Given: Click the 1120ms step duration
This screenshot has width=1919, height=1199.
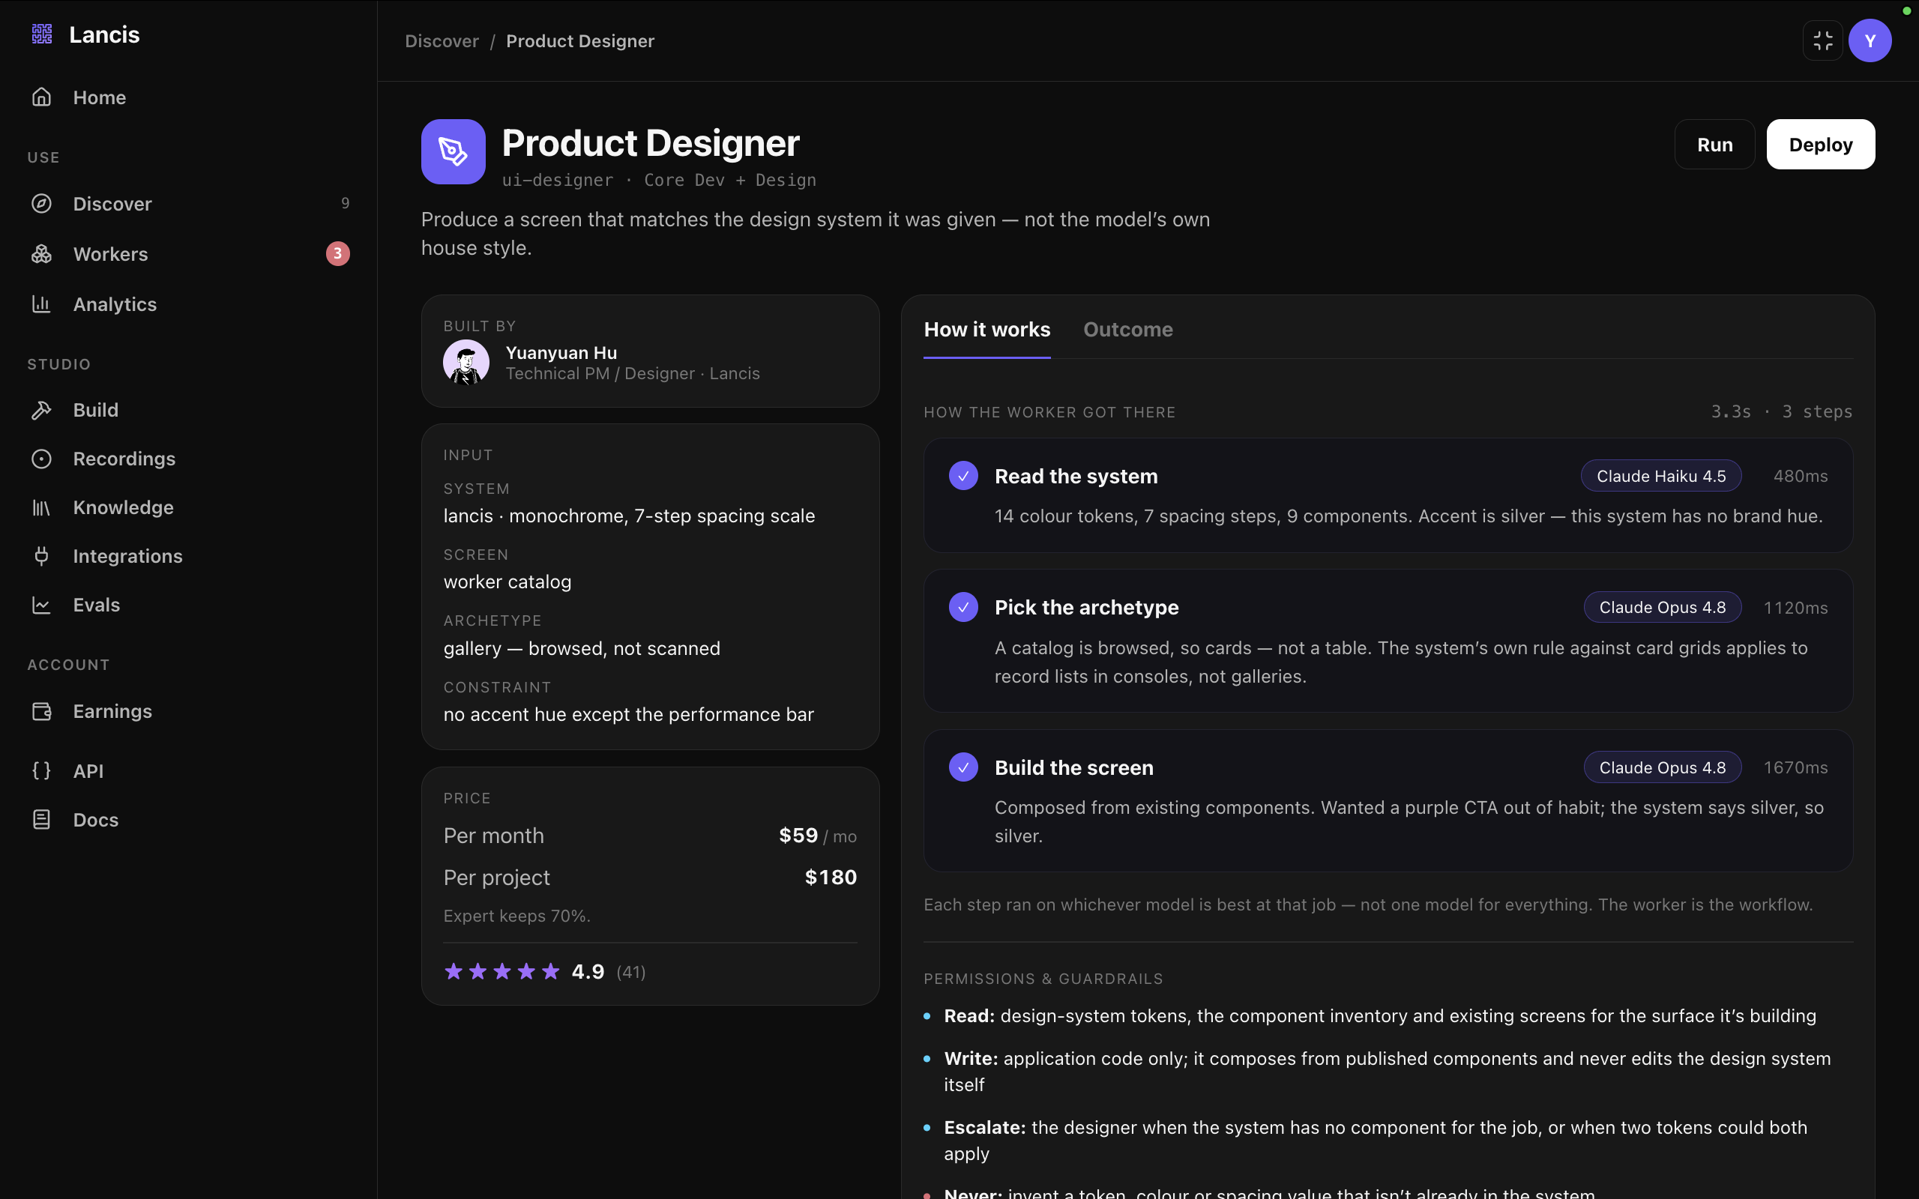Looking at the screenshot, I should point(1795,608).
